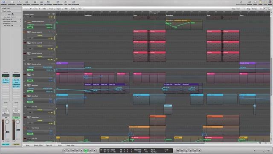Click the Pause transport button

[90, 151]
